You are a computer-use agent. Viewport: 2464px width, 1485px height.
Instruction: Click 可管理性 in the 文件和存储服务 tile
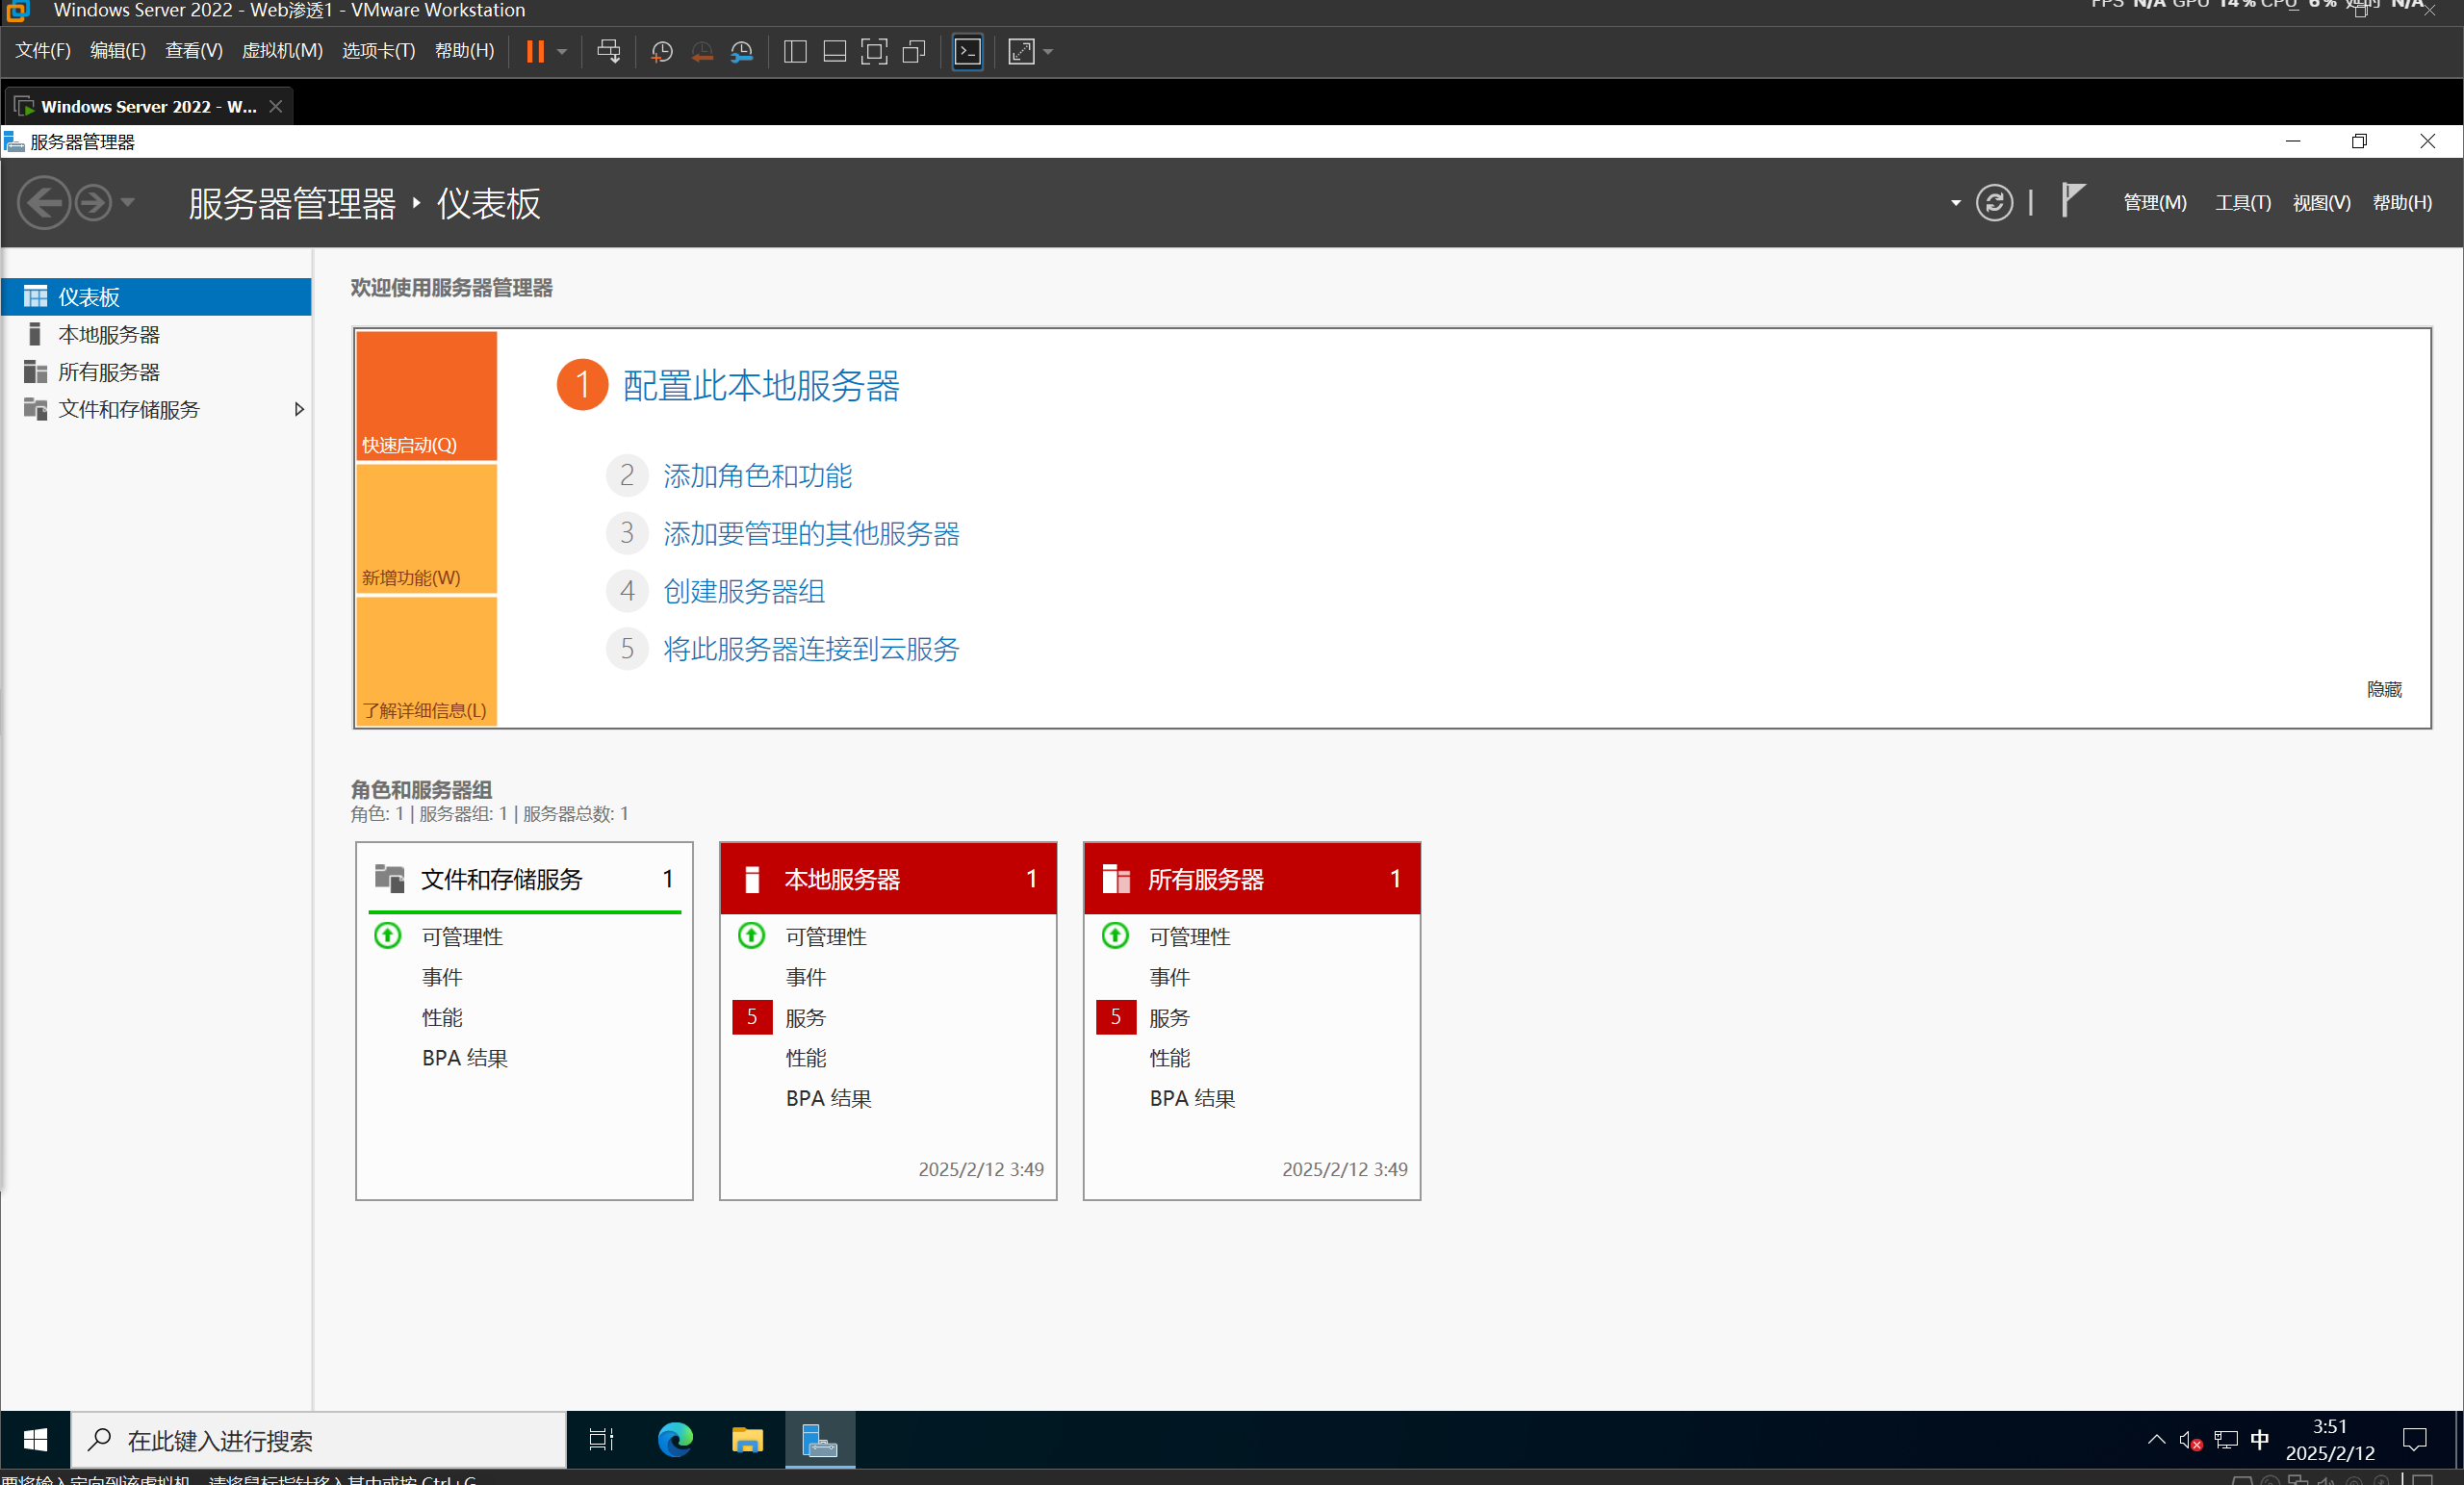pyautogui.click(x=462, y=937)
